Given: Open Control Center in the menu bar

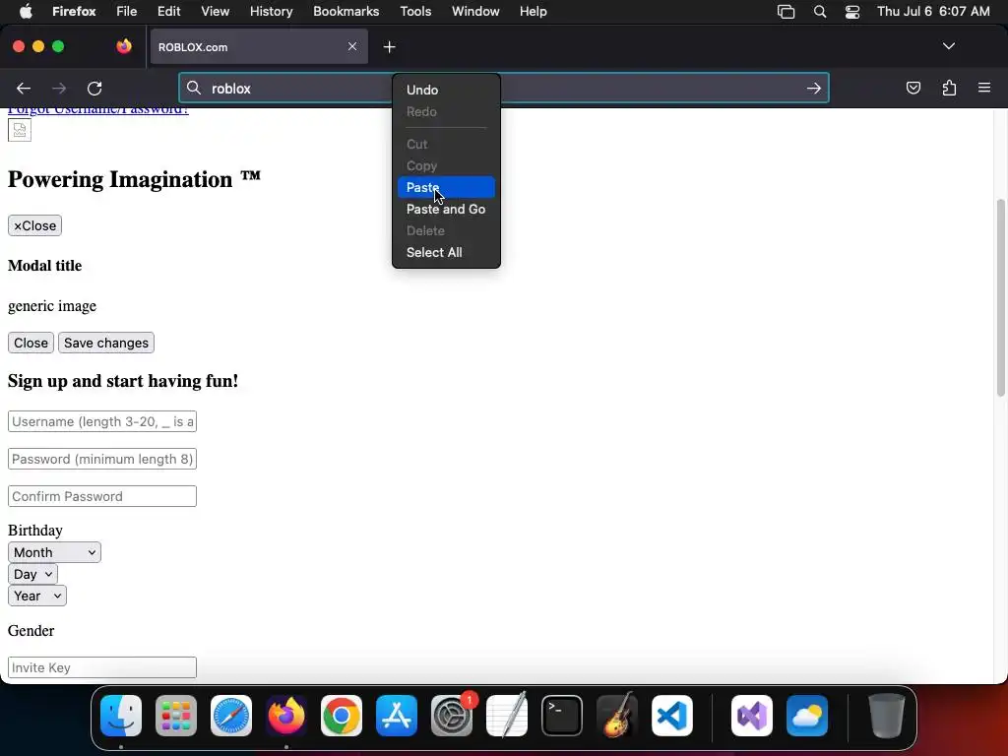Looking at the screenshot, I should pos(852,12).
